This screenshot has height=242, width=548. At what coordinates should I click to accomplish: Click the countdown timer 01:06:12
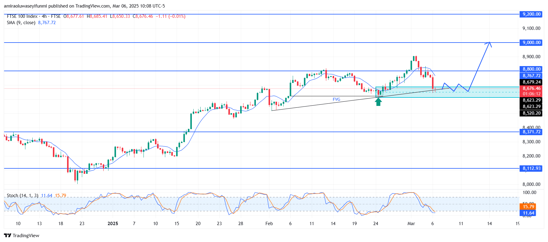(x=532, y=94)
